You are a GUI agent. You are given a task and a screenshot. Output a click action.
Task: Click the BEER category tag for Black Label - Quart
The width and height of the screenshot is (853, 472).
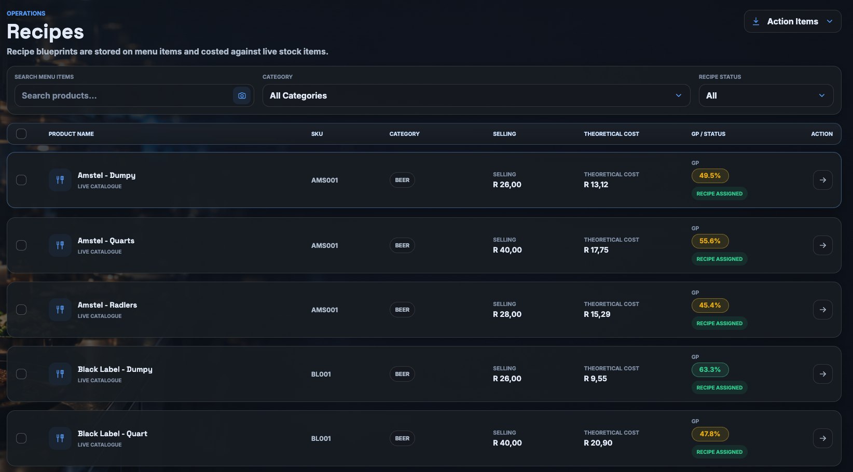(x=402, y=438)
